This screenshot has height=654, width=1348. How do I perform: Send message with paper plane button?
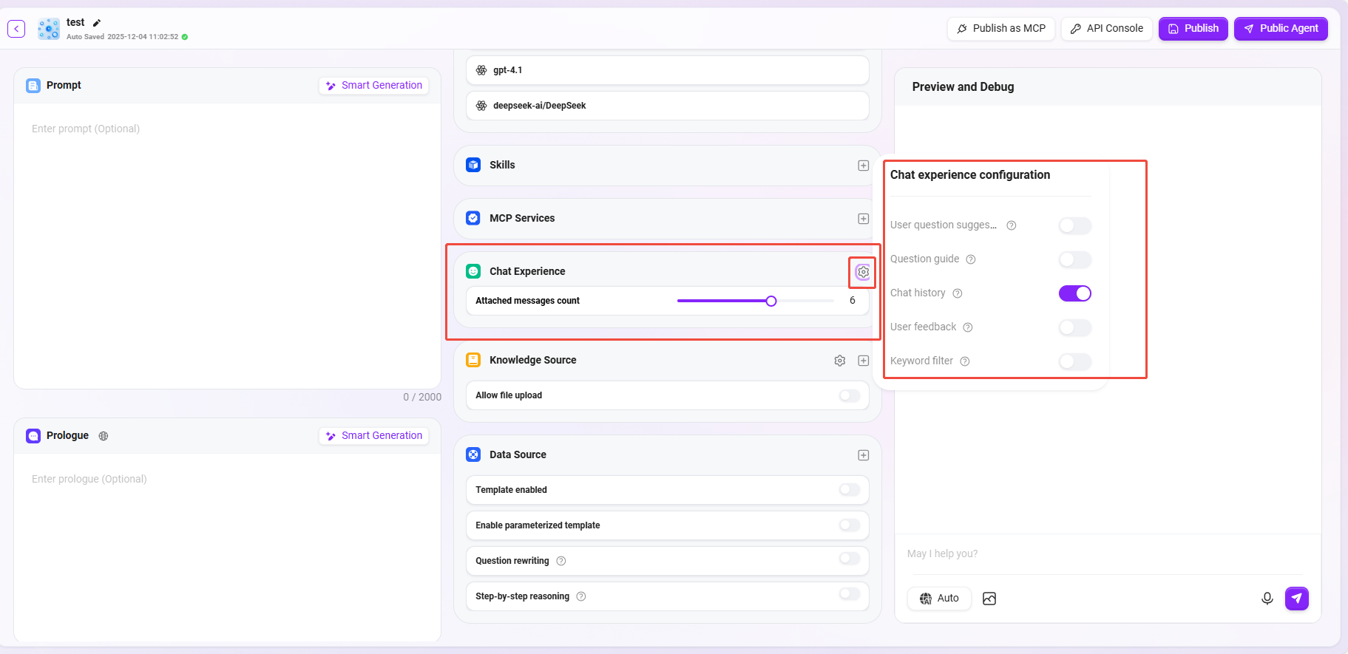tap(1296, 599)
